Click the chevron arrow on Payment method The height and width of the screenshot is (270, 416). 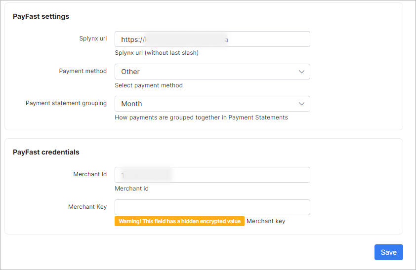301,72
